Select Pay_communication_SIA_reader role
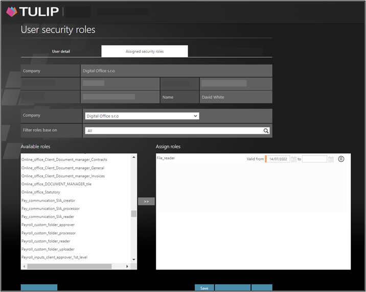Image resolution: width=366 pixels, height=292 pixels. tap(48, 216)
